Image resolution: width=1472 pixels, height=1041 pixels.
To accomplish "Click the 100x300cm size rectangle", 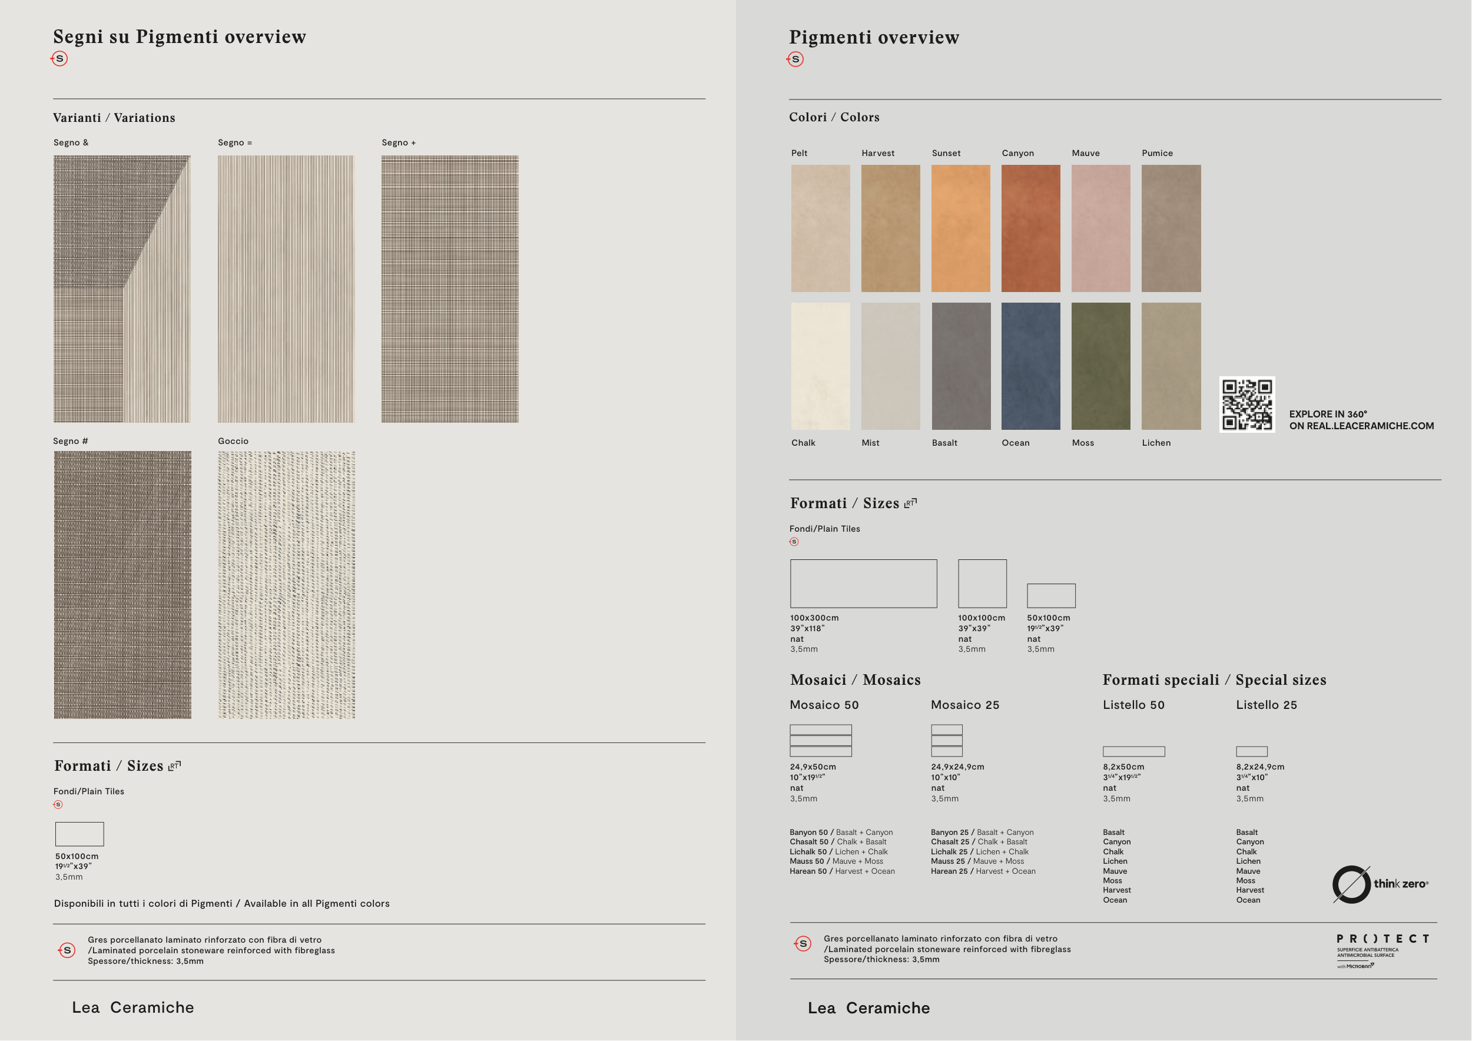I will tap(863, 584).
